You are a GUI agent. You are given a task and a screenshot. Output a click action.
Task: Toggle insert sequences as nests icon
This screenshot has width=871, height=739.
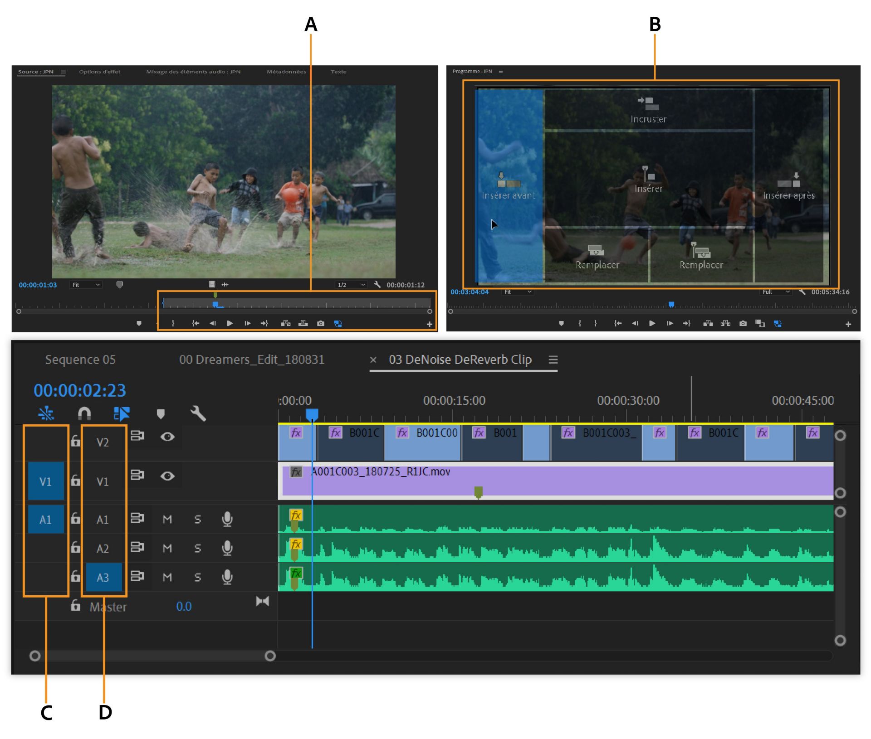pos(46,413)
